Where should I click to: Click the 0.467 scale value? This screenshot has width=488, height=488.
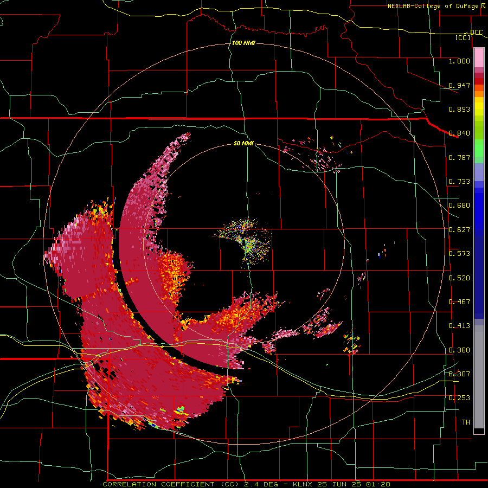pos(459,302)
